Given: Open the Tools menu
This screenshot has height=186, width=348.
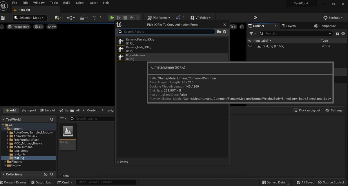Looking at the screenshot, I should click(54, 3).
